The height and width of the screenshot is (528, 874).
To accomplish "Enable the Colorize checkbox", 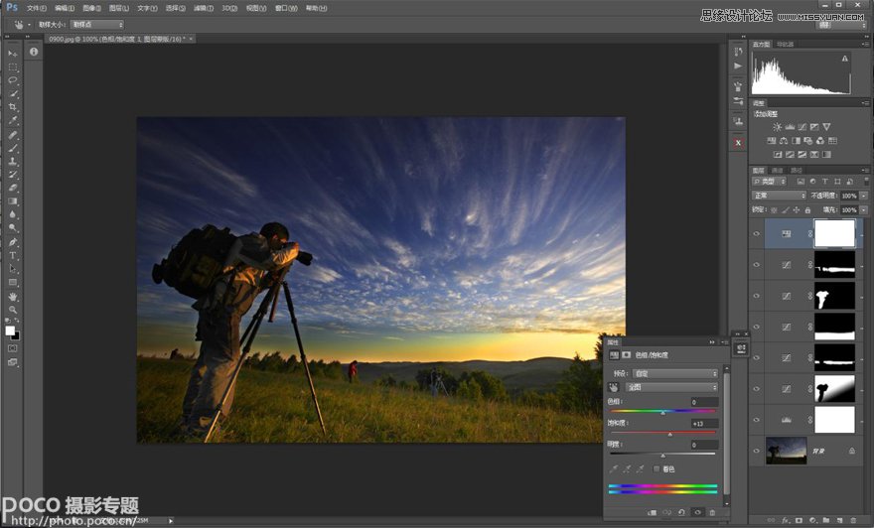I will coord(656,468).
